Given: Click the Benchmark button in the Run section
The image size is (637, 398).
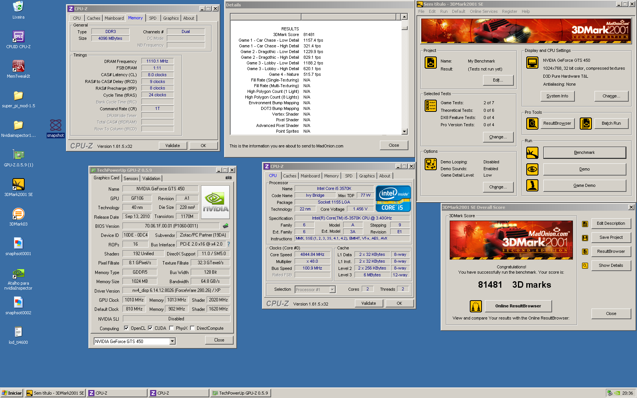Looking at the screenshot, I should click(x=584, y=153).
